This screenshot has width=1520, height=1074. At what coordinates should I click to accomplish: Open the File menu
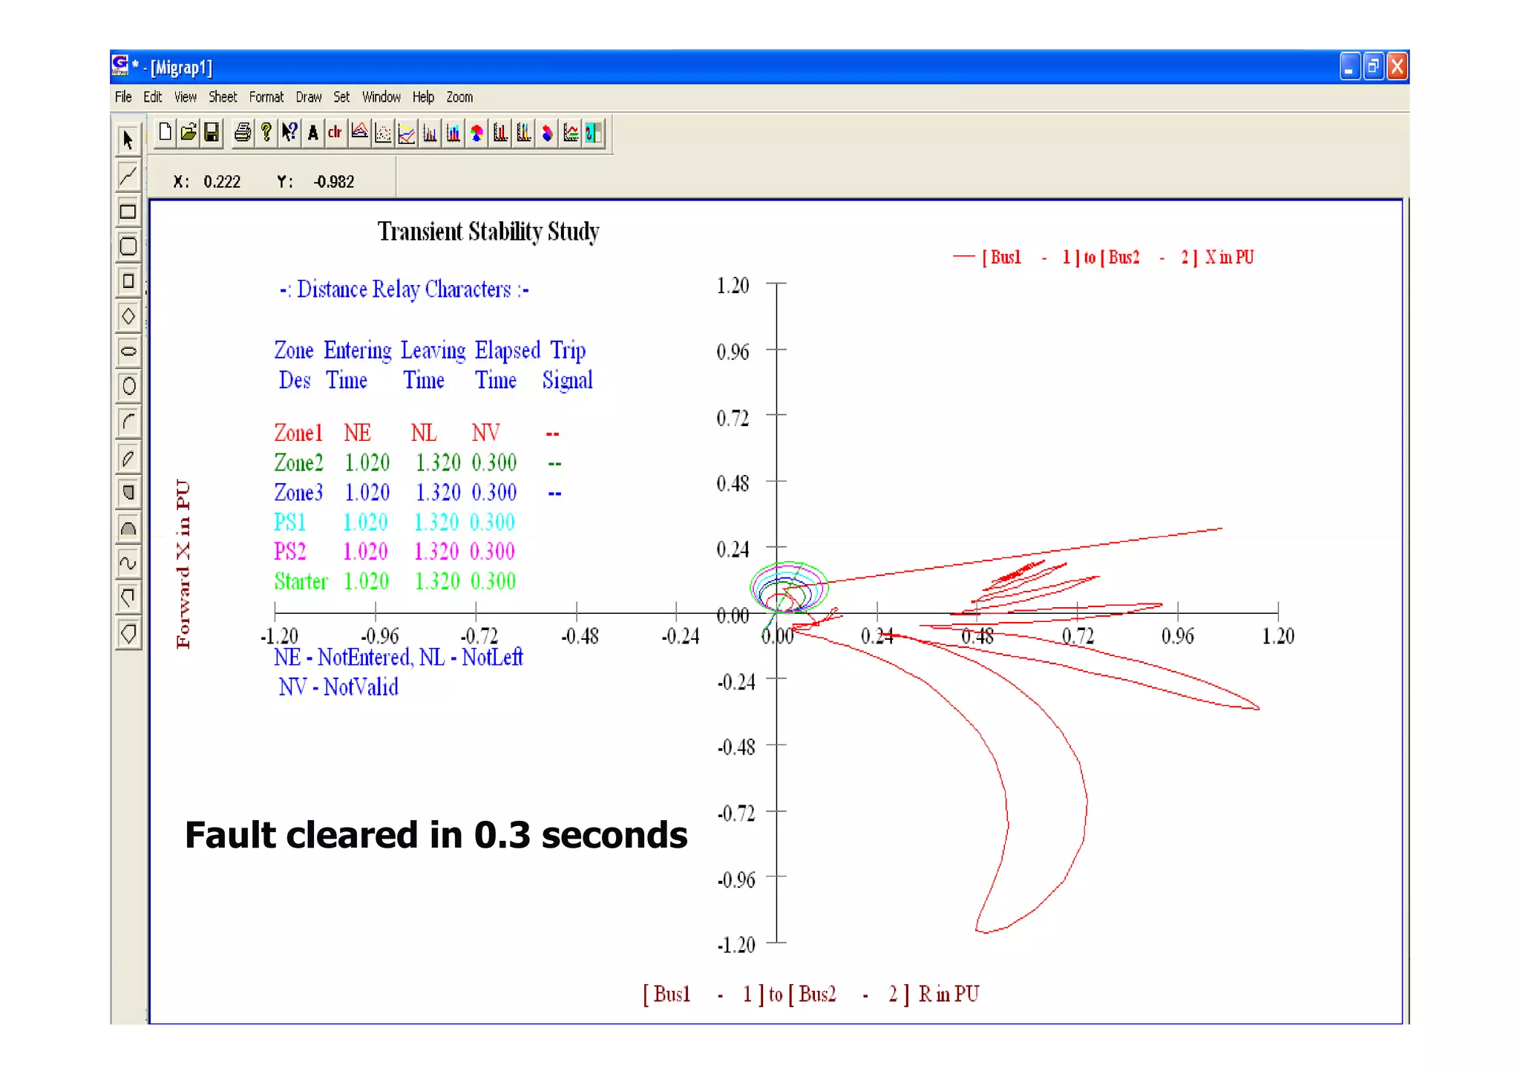point(123,97)
